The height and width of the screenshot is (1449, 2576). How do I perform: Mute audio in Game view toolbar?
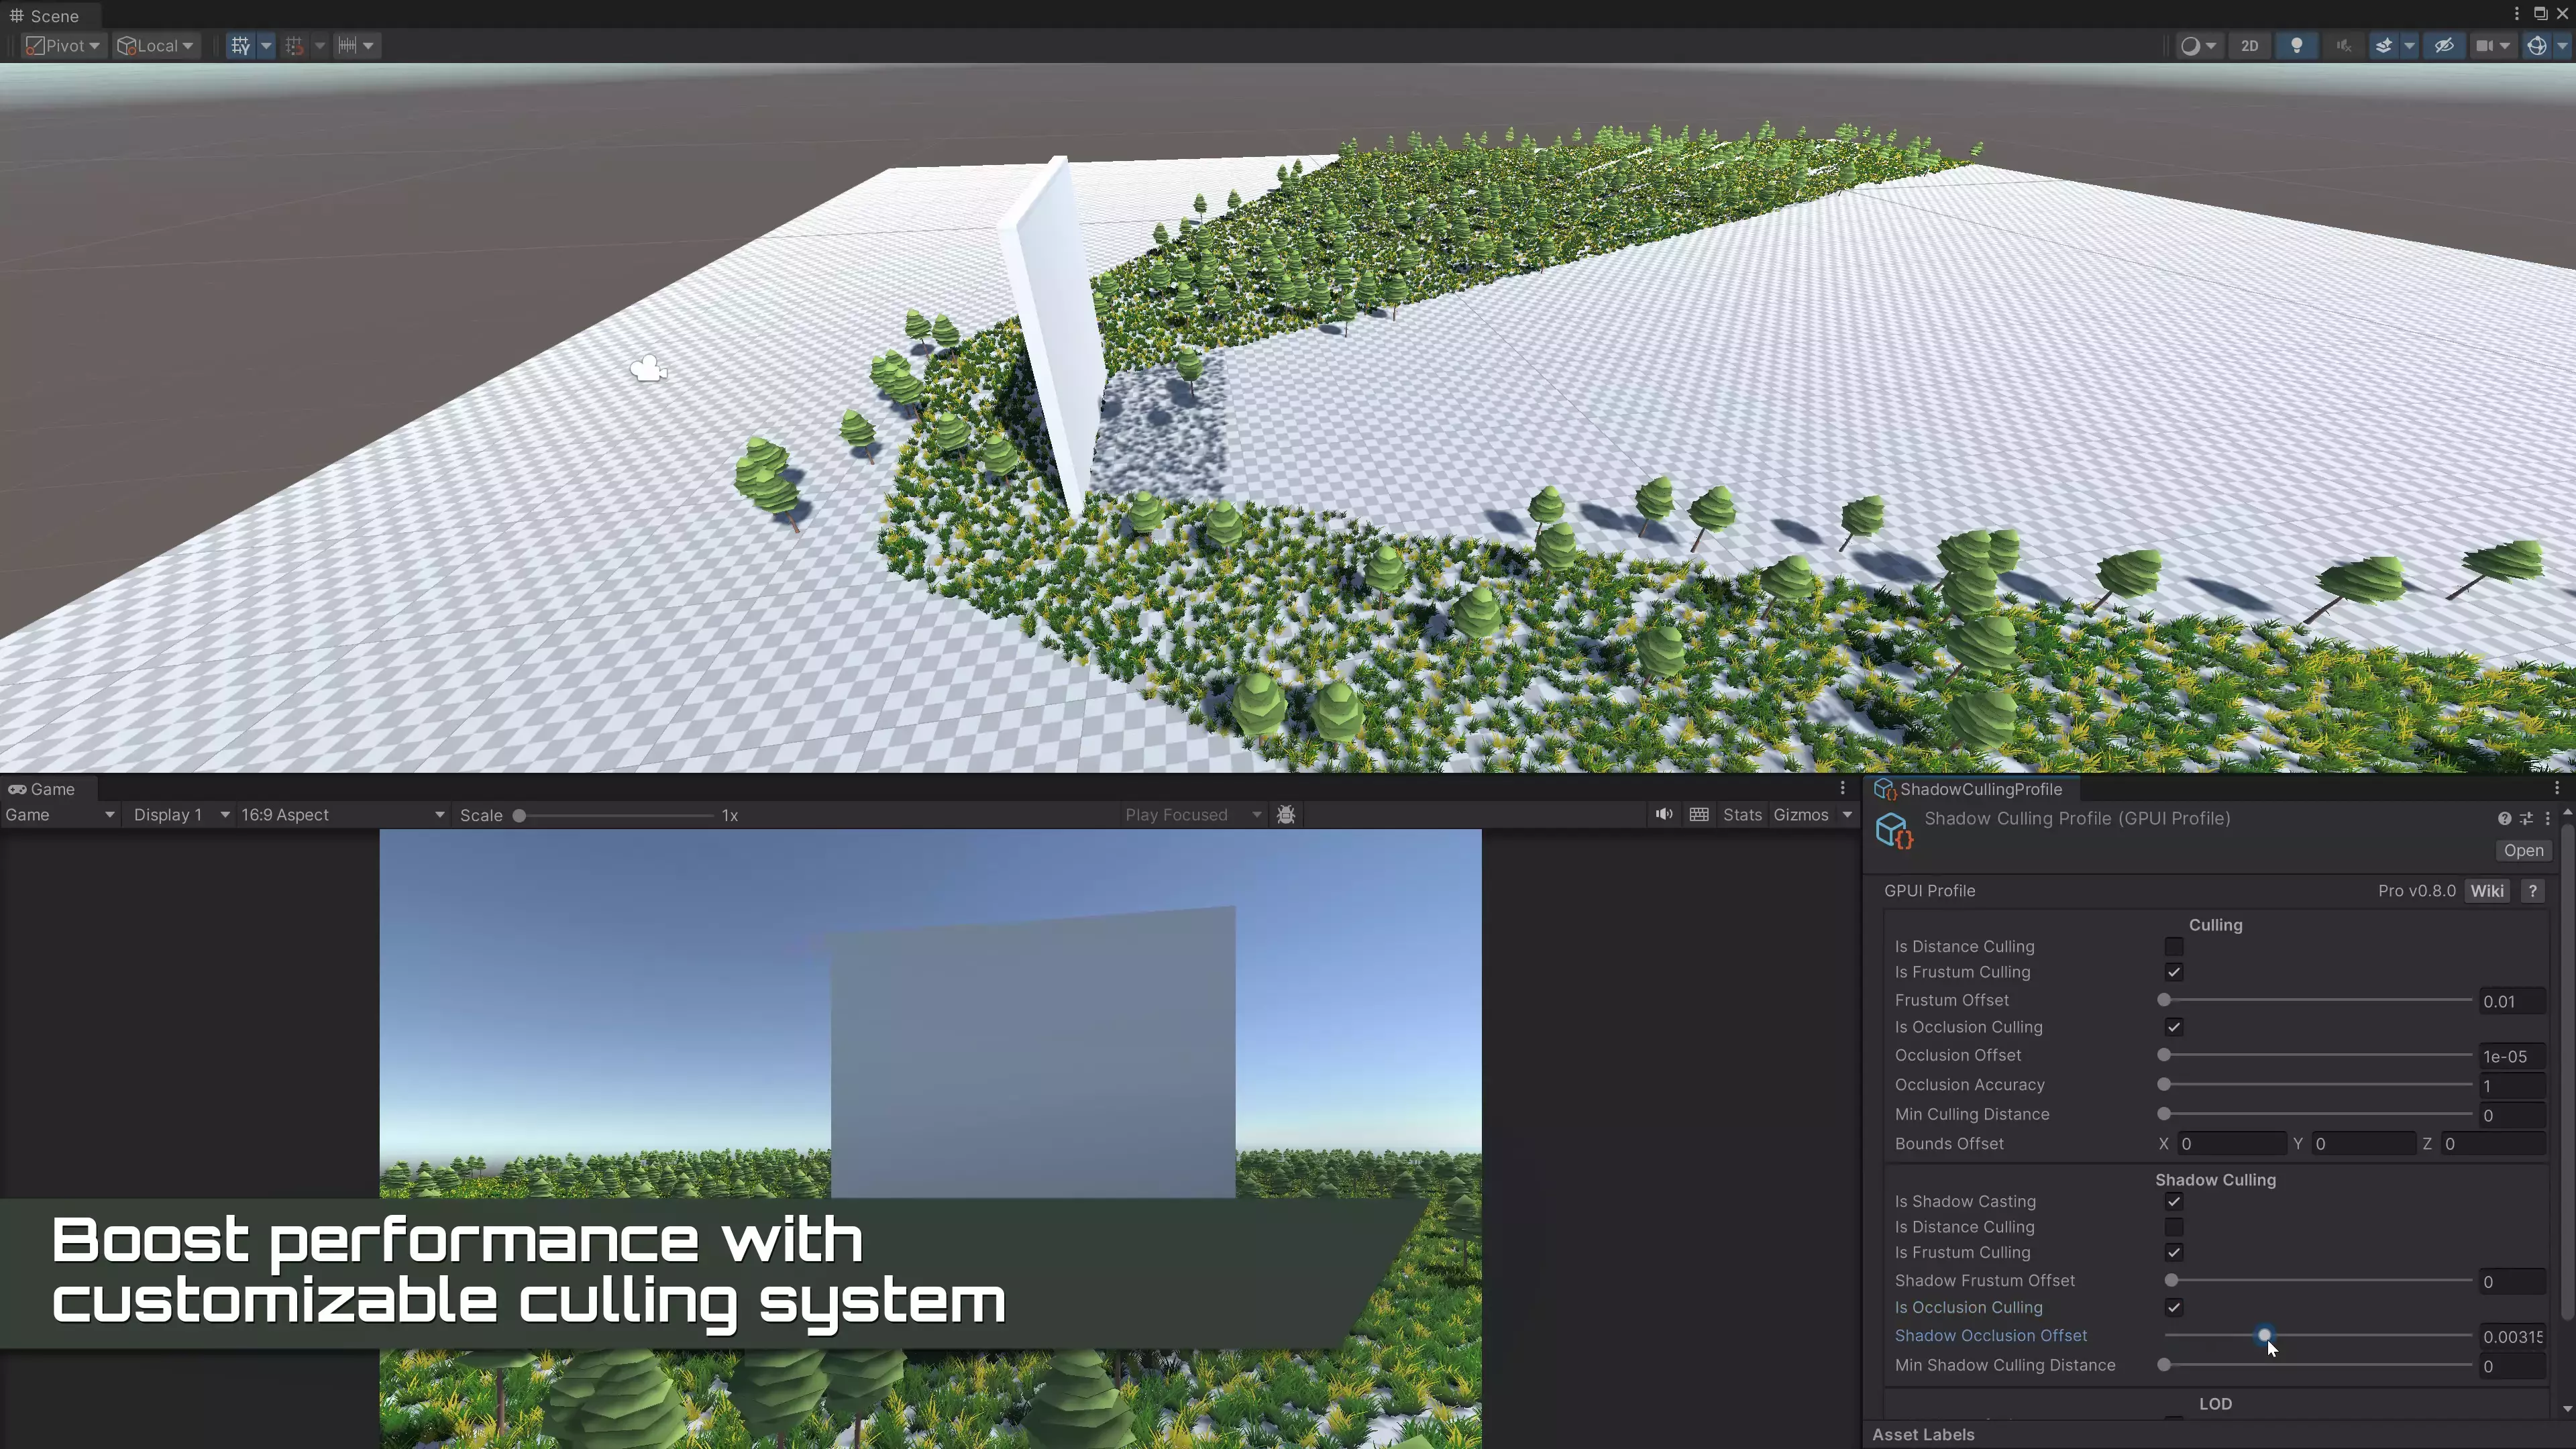click(1663, 814)
